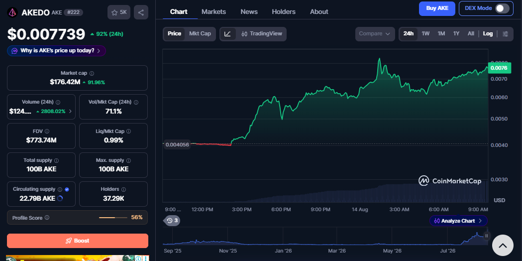This screenshot has height=261, width=522.
Task: Open the Chart tab
Action: tap(179, 11)
